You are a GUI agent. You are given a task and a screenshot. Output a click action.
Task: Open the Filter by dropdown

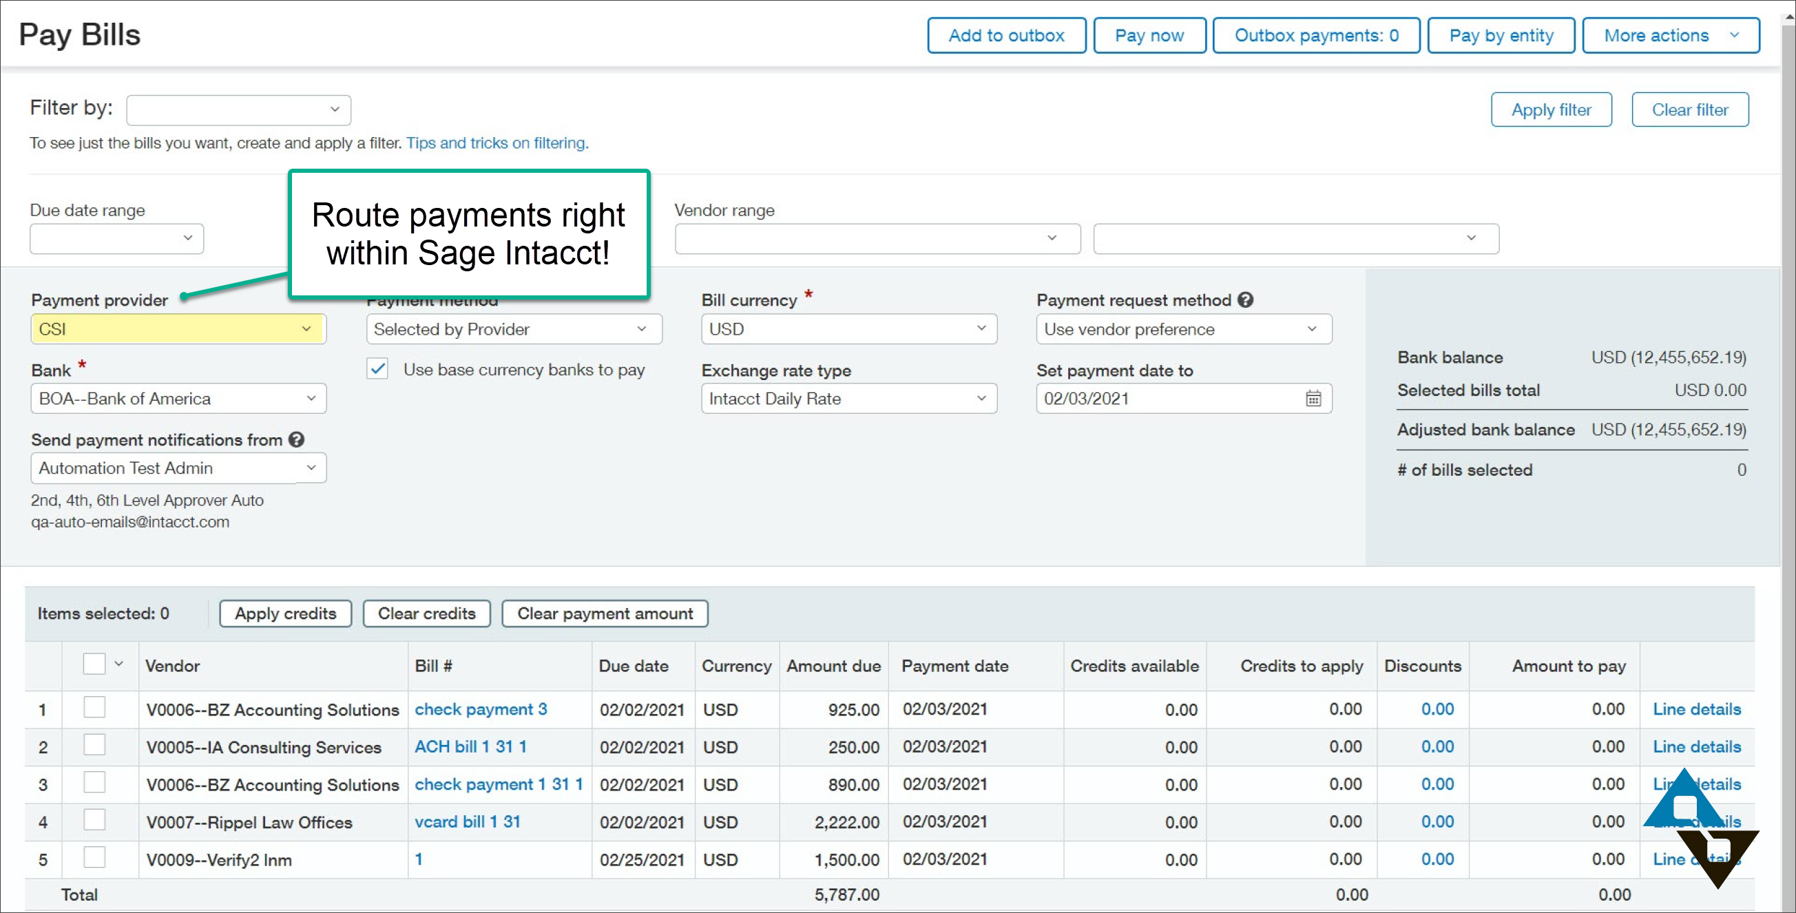pyautogui.click(x=238, y=110)
